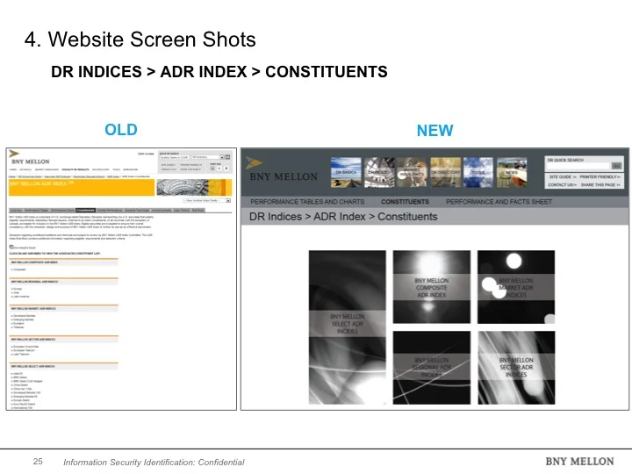
Task: Click the BNY Mellon logo in slide footer
Action: pyautogui.click(x=579, y=462)
